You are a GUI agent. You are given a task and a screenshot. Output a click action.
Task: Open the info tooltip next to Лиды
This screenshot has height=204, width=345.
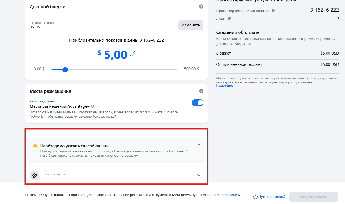point(229,18)
